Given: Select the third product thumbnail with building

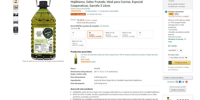Looking at the screenshot, I should (16, 15).
